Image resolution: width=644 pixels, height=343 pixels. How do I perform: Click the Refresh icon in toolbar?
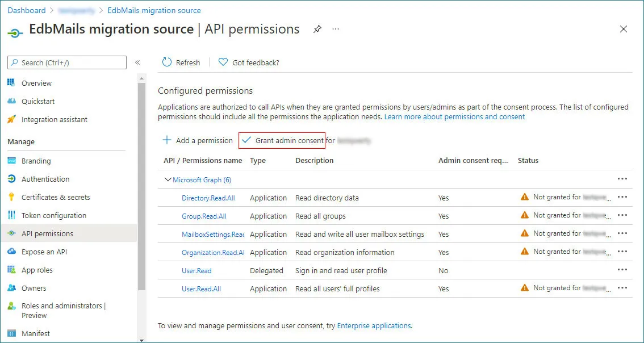(x=167, y=62)
